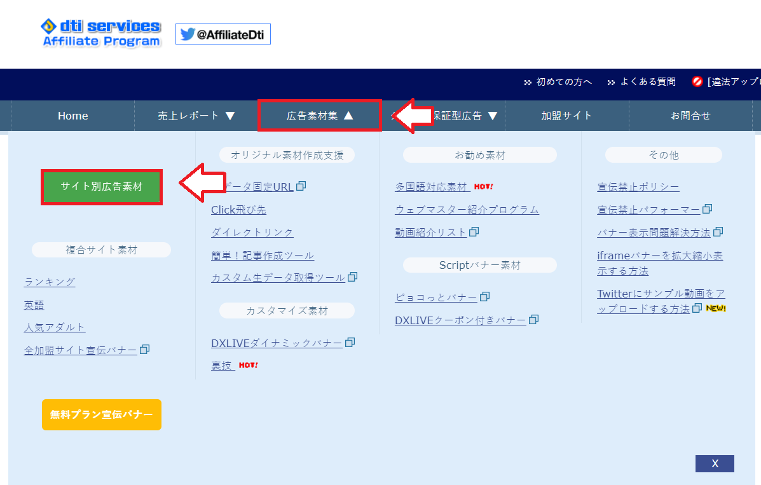Click external-link icon beside バナー表示問題解決方法

click(718, 231)
